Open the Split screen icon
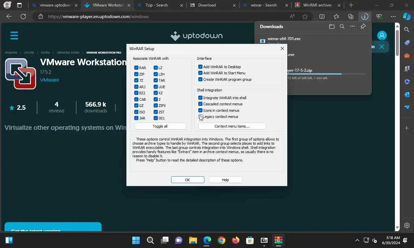Image resolution: width=414 pixels, height=248 pixels. pos(322,16)
